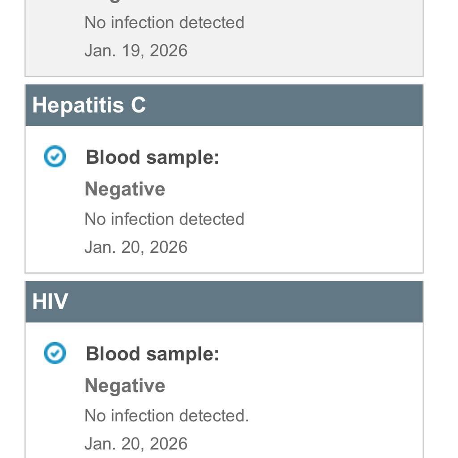Click the Hepatitis C date Jan. 20, 2026
The image size is (458, 458).
click(136, 247)
